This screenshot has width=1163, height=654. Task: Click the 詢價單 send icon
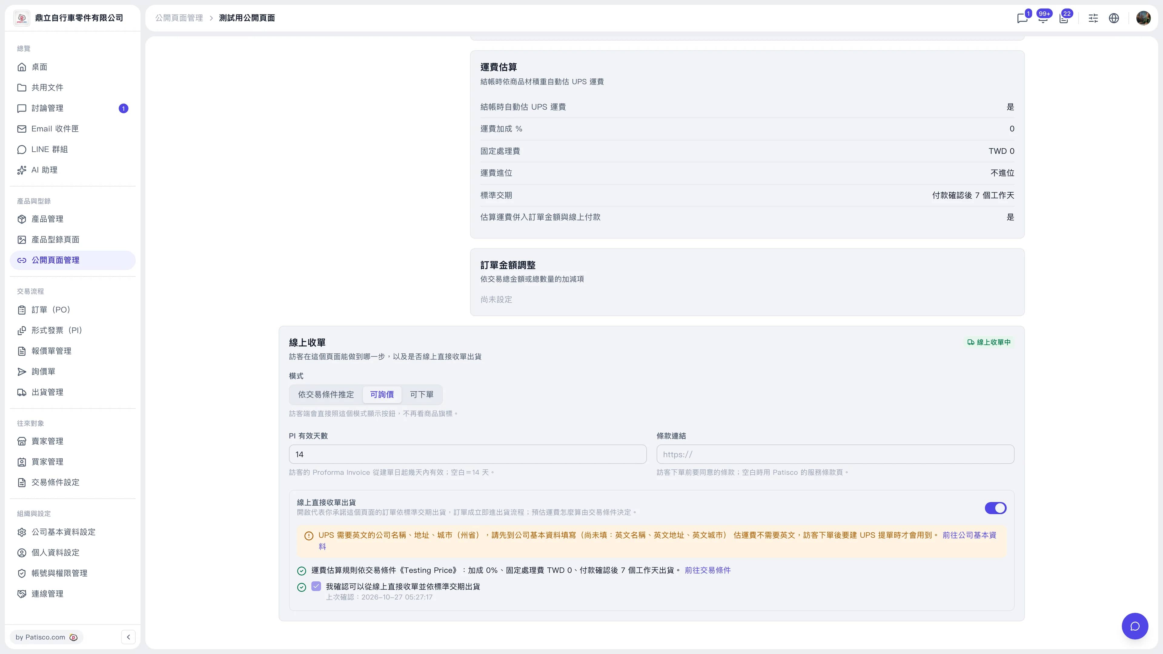tap(22, 372)
